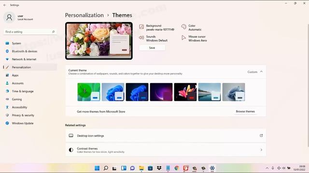Select the colorful Captured Motion theme
Image resolution: width=309 pixels, height=173 pixels.
[185, 92]
